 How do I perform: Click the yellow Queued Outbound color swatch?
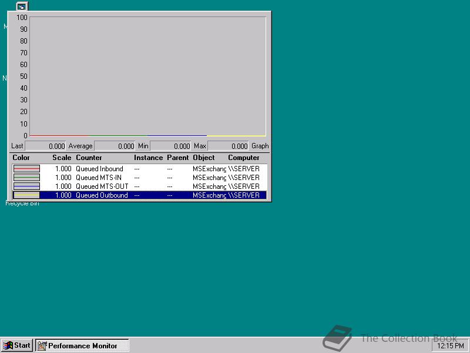click(x=26, y=195)
